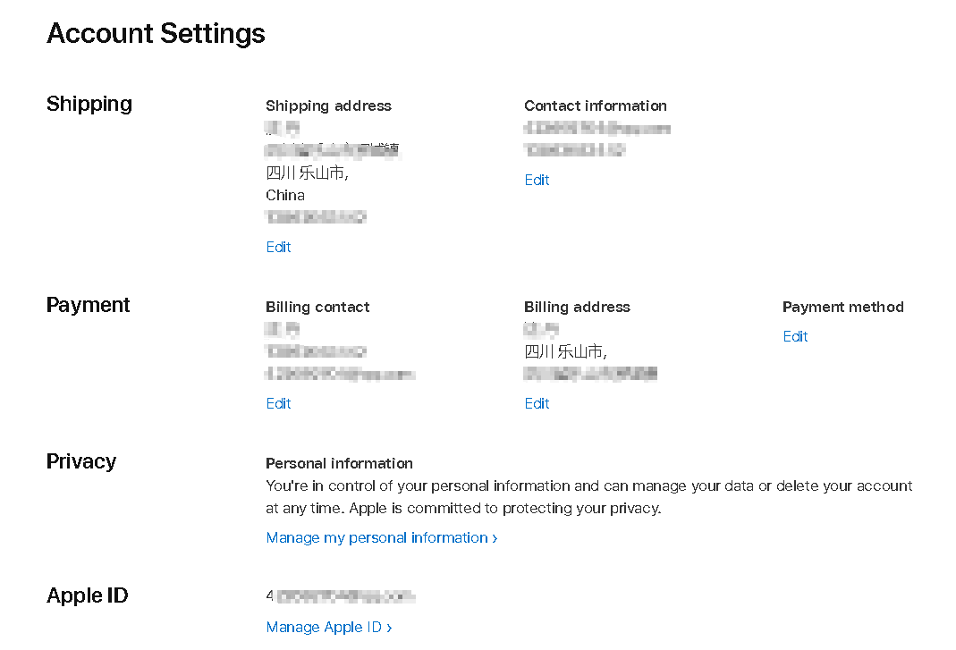
Task: Click the China country line in shipping address
Action: (285, 195)
